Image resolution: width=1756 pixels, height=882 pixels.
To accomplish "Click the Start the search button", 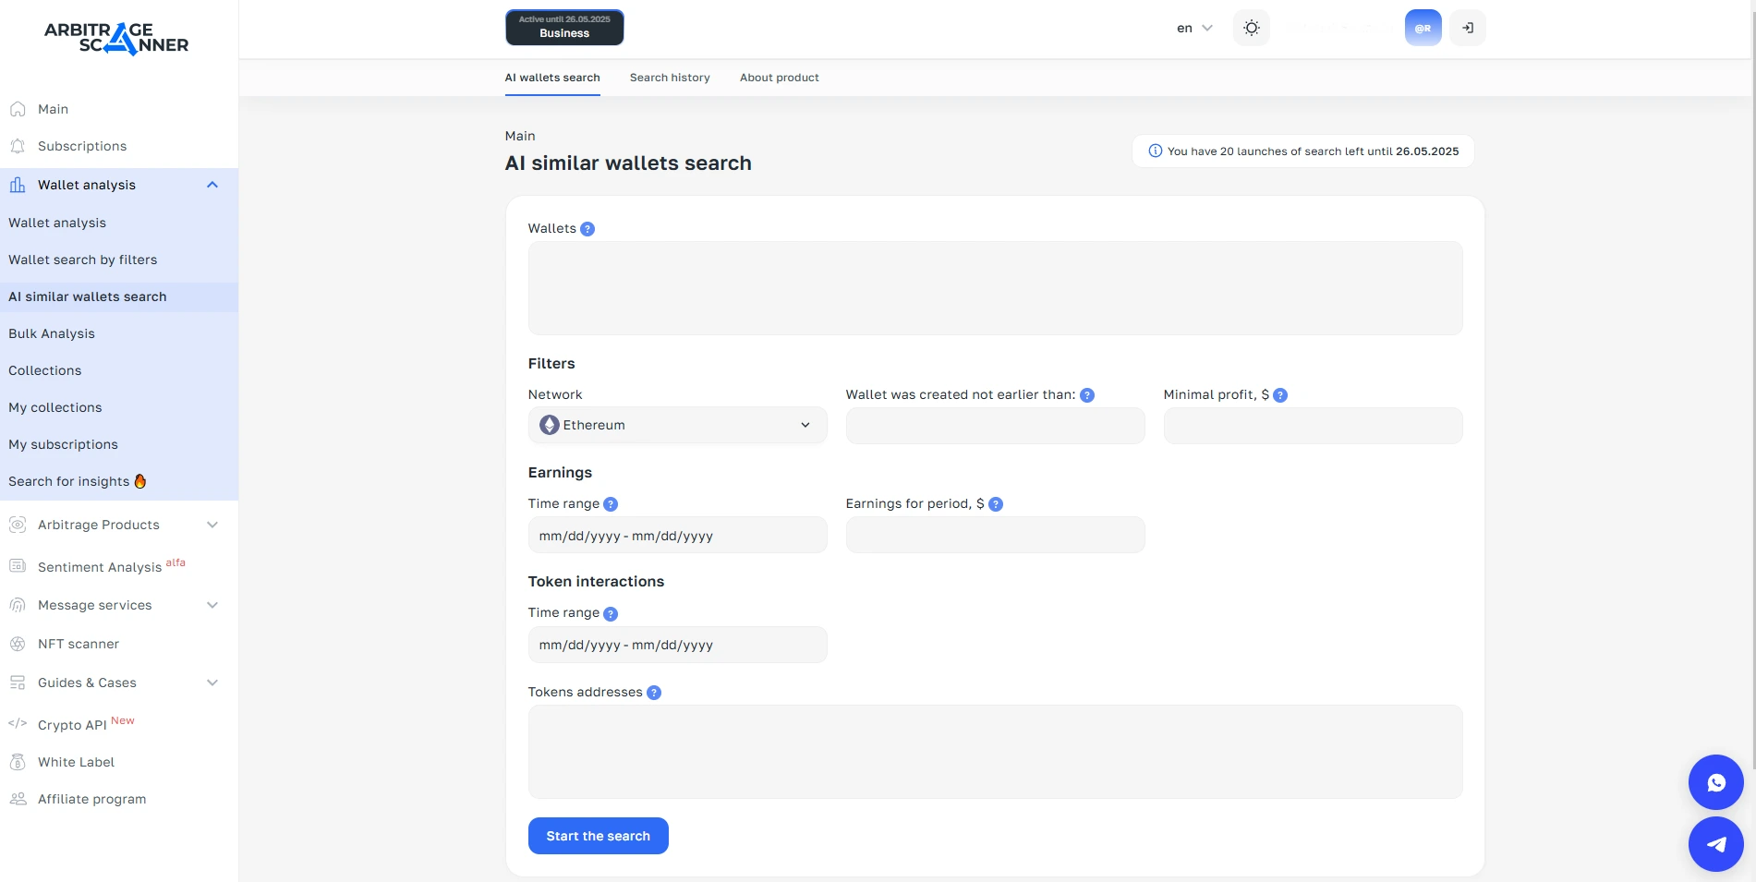I will coord(598,835).
